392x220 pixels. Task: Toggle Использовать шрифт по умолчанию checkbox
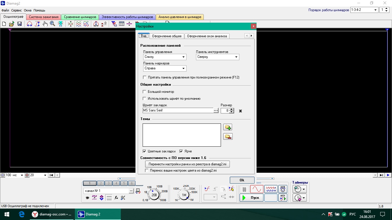(145, 99)
